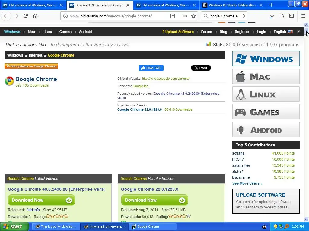Click the Google Inc. company link
The image size is (309, 231).
(x=141, y=86)
